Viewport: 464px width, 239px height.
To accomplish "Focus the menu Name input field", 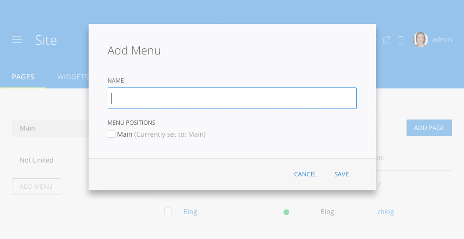I will (x=232, y=98).
